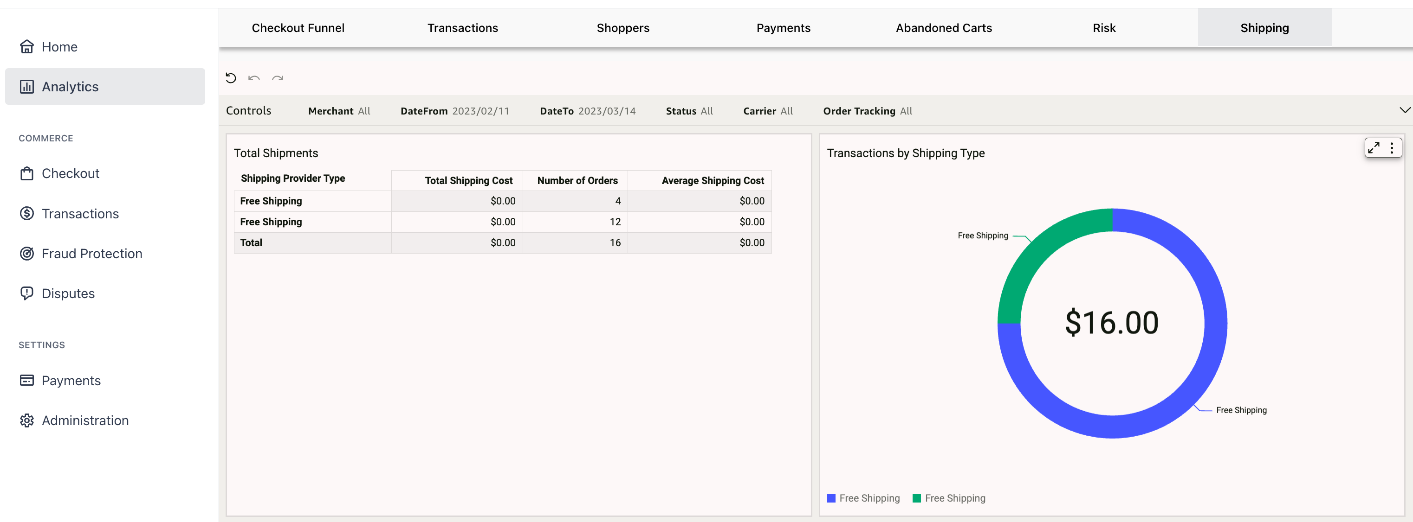The image size is (1413, 522).
Task: Open the Status filter dropdown
Action: coord(689,111)
